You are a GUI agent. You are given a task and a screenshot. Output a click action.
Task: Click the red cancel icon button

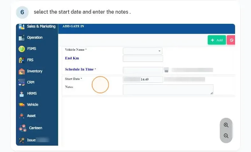pos(231,40)
